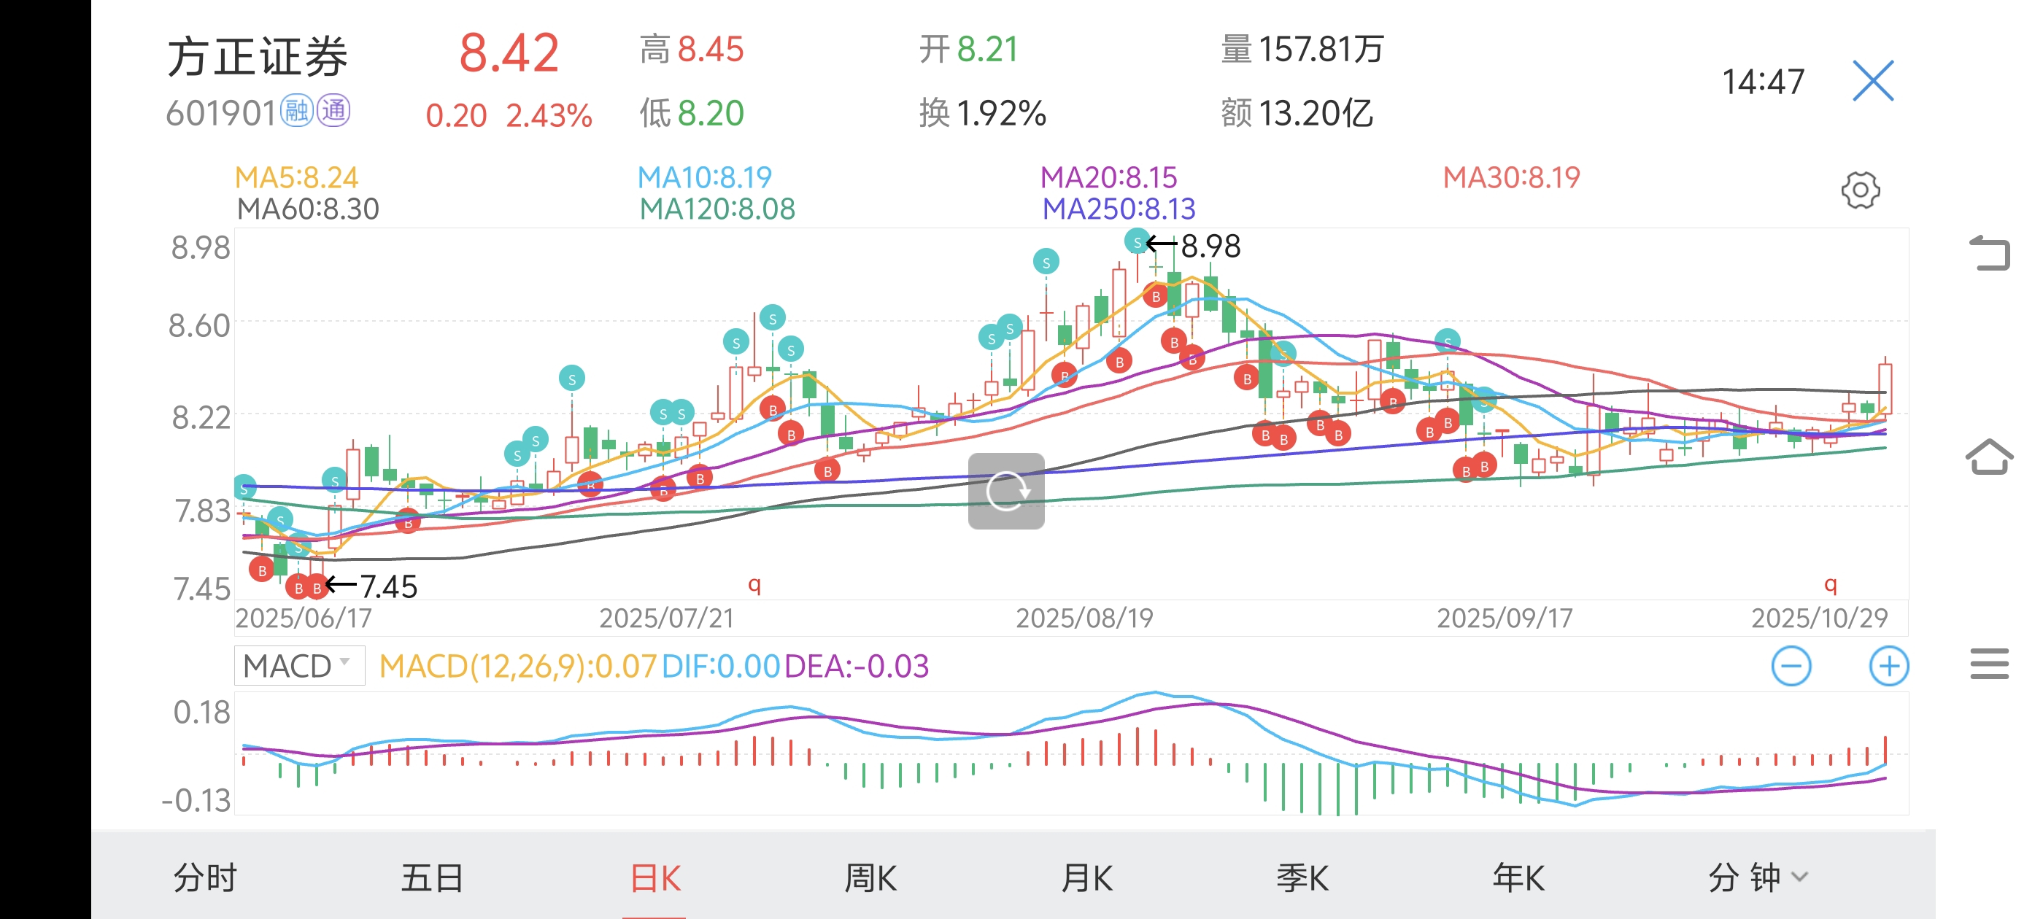Zoom in chart with plus icon
2043x919 pixels.
pos(1888,666)
